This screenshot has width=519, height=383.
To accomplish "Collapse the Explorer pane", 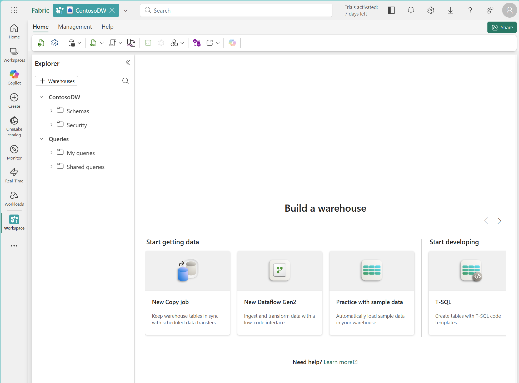I will (128, 62).
